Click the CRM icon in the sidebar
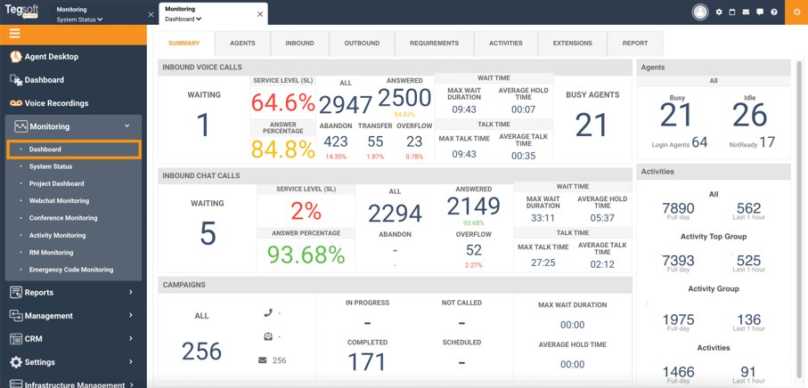 coord(16,338)
